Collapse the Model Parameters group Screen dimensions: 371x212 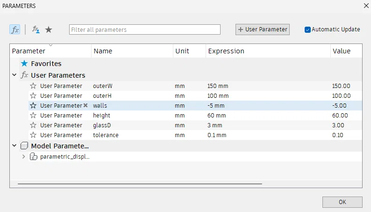[14, 146]
